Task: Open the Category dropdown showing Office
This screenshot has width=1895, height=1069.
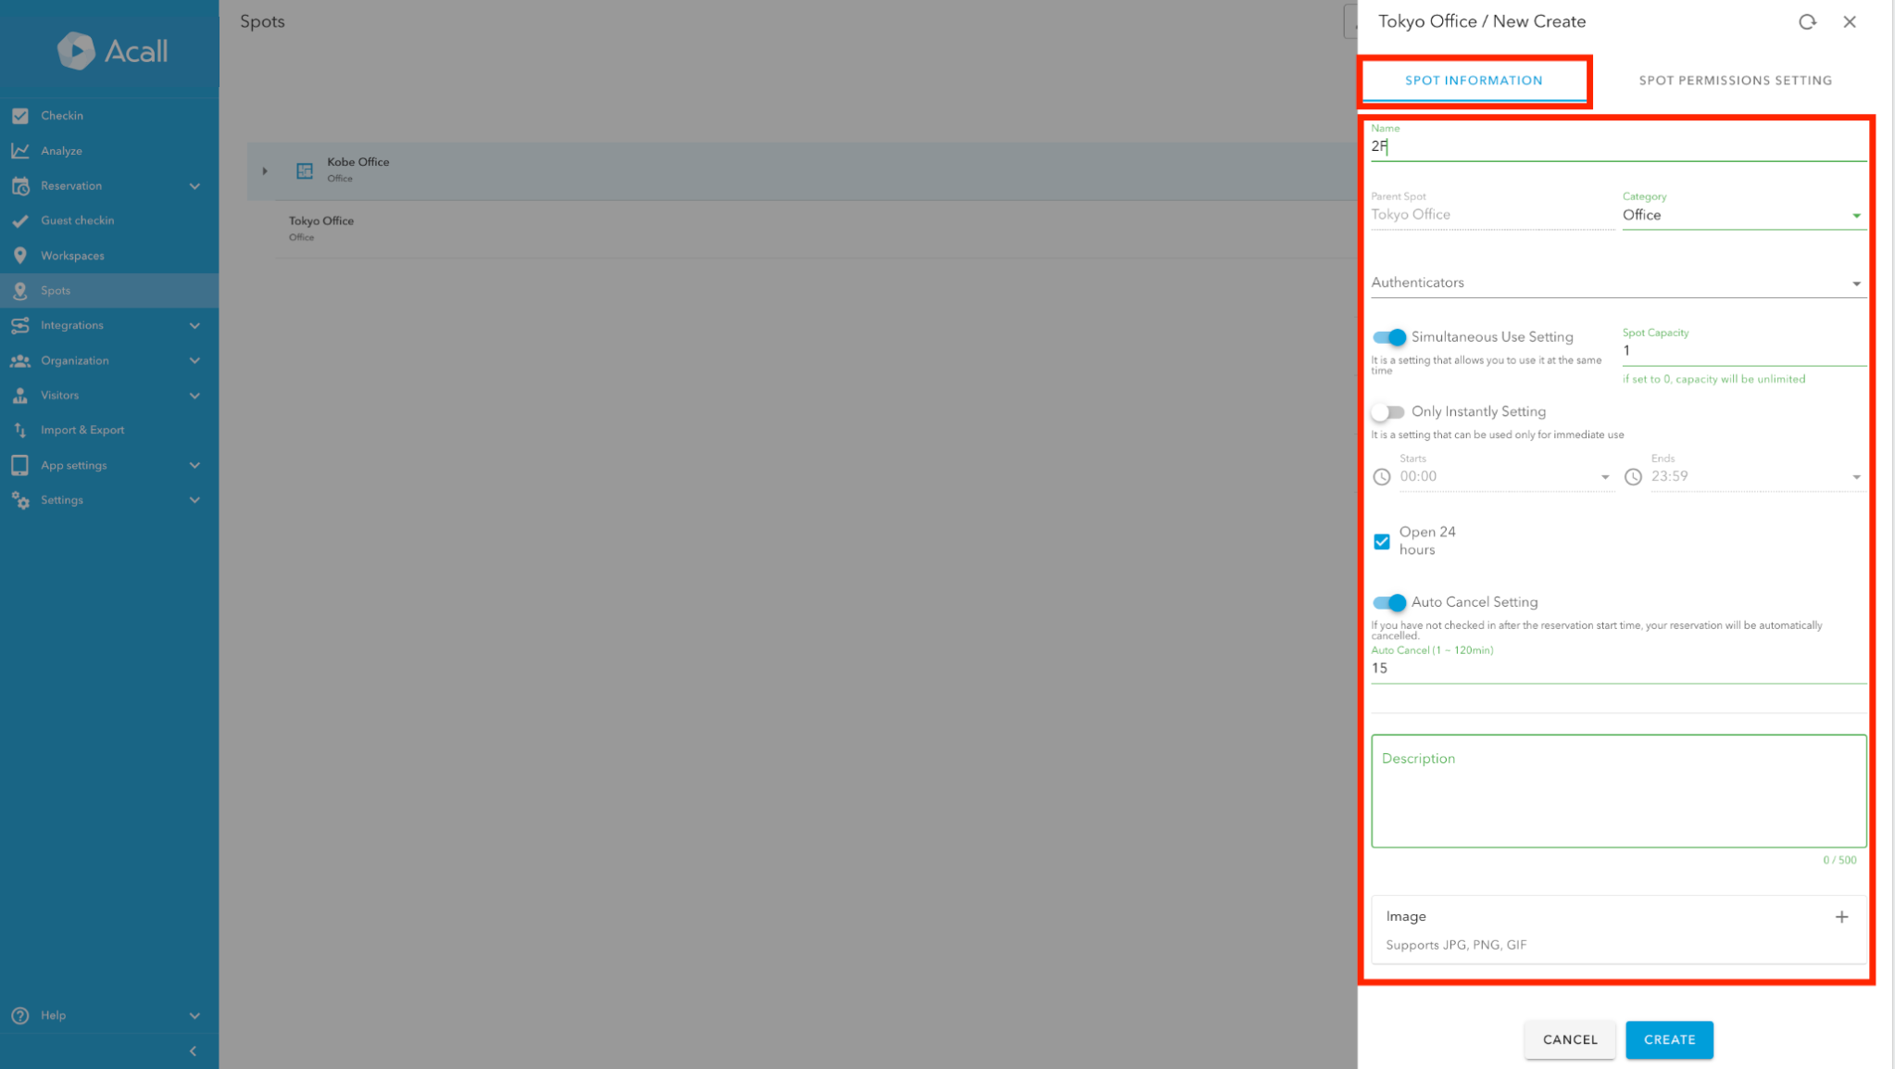Action: coord(1742,216)
